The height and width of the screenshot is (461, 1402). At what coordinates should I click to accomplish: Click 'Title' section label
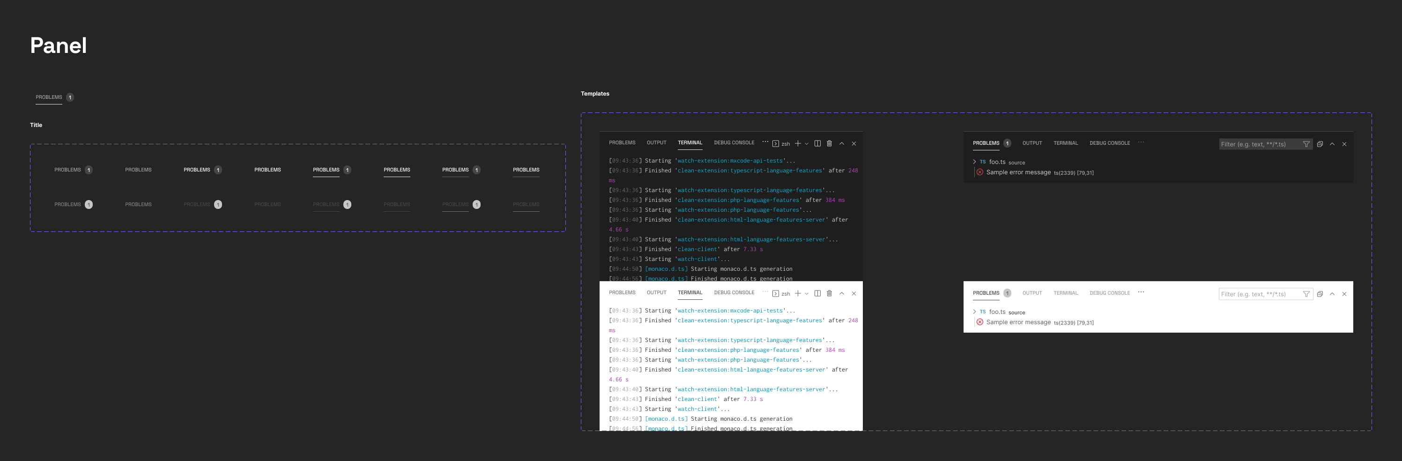click(x=36, y=125)
